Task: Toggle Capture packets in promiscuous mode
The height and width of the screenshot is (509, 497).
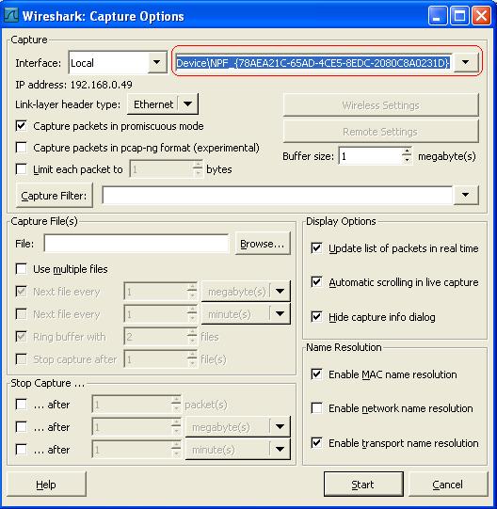Action: coord(22,126)
